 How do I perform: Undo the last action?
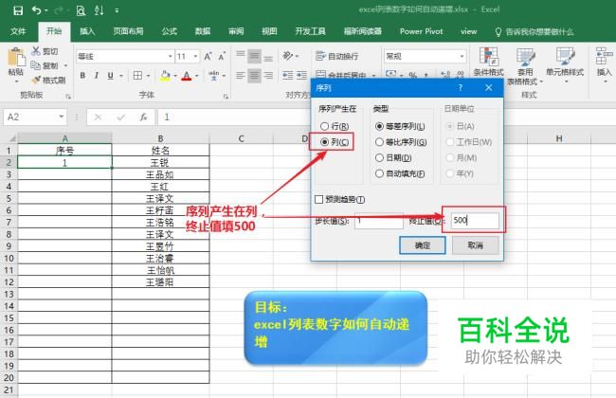[x=37, y=10]
